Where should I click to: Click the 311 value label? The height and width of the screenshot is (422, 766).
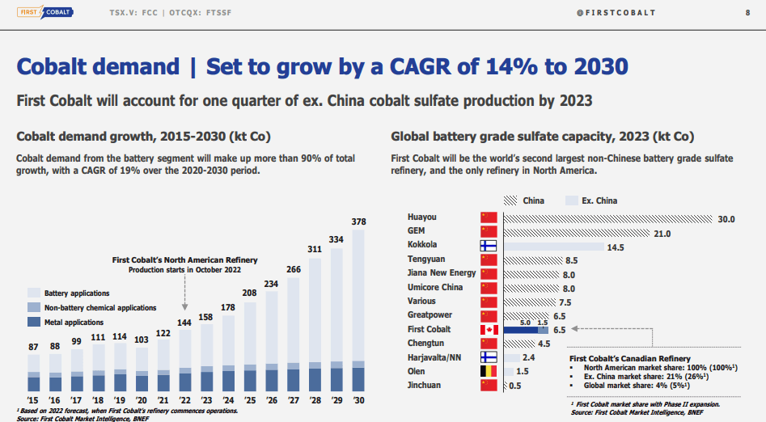coord(315,249)
